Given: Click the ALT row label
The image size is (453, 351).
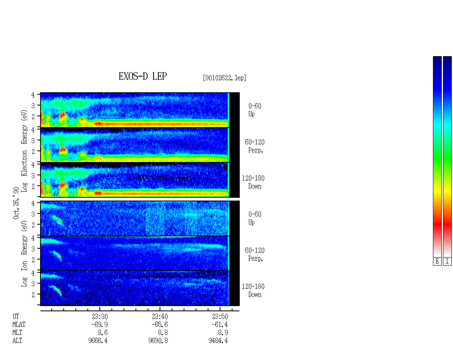Looking at the screenshot, I should [x=17, y=341].
